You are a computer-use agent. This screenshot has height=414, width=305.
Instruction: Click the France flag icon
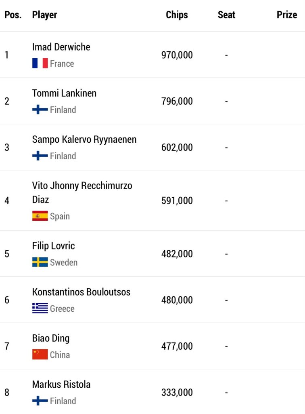pyautogui.click(x=40, y=63)
